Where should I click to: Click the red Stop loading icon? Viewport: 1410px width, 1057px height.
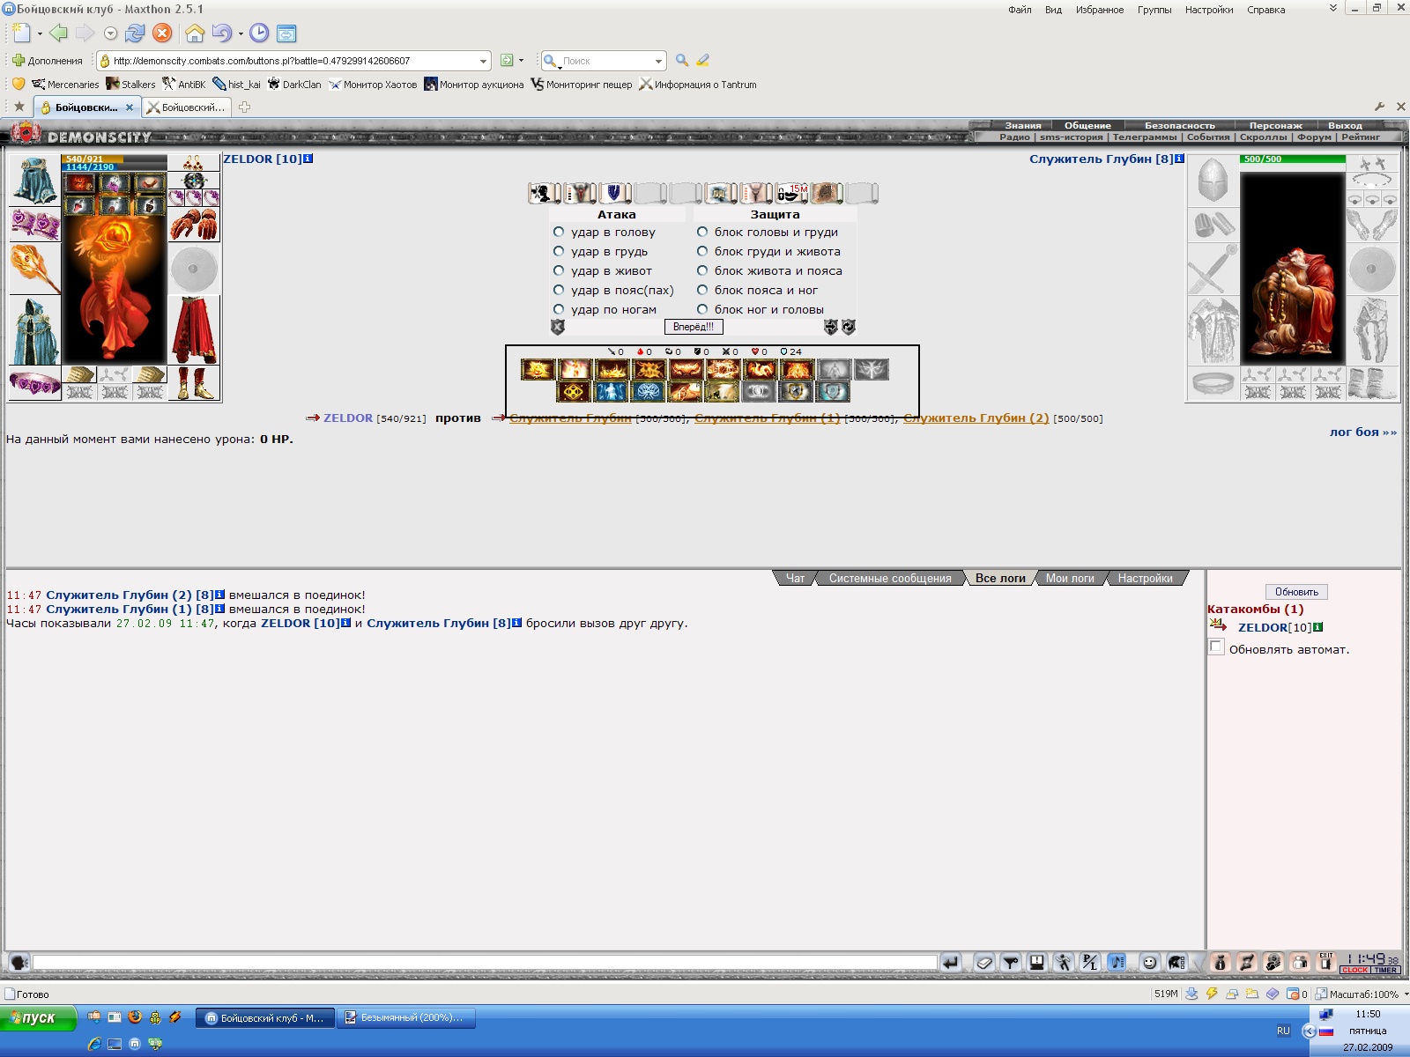(162, 33)
